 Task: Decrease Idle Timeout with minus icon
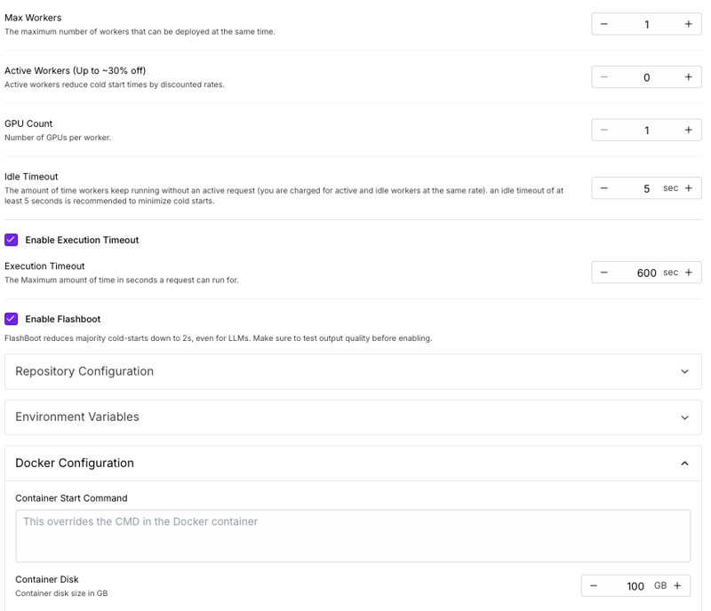click(x=604, y=188)
